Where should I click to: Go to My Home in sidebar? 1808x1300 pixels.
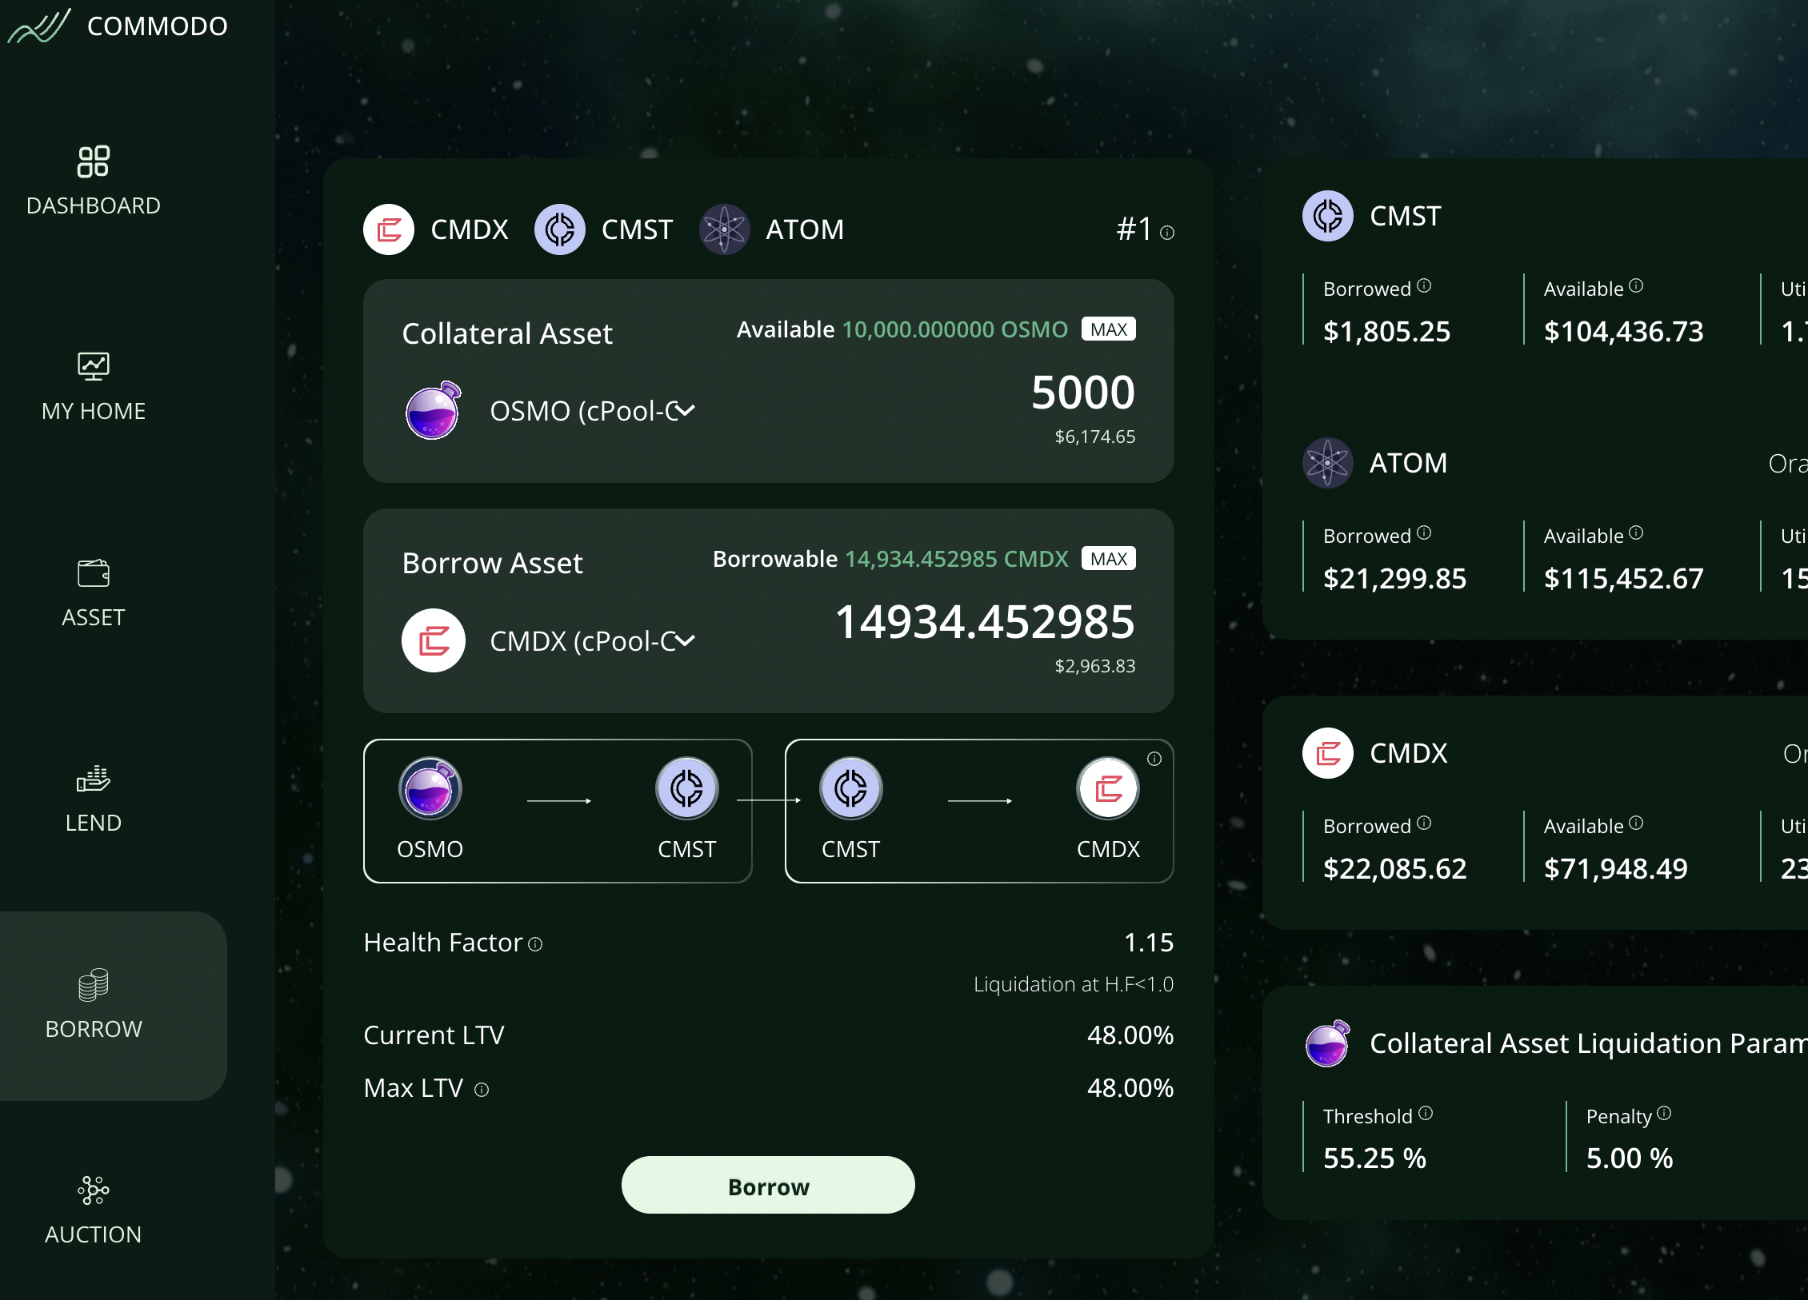point(94,366)
